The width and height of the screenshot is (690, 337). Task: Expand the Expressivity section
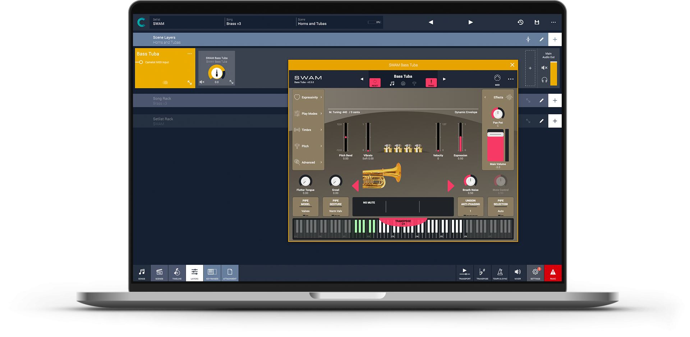pos(308,97)
